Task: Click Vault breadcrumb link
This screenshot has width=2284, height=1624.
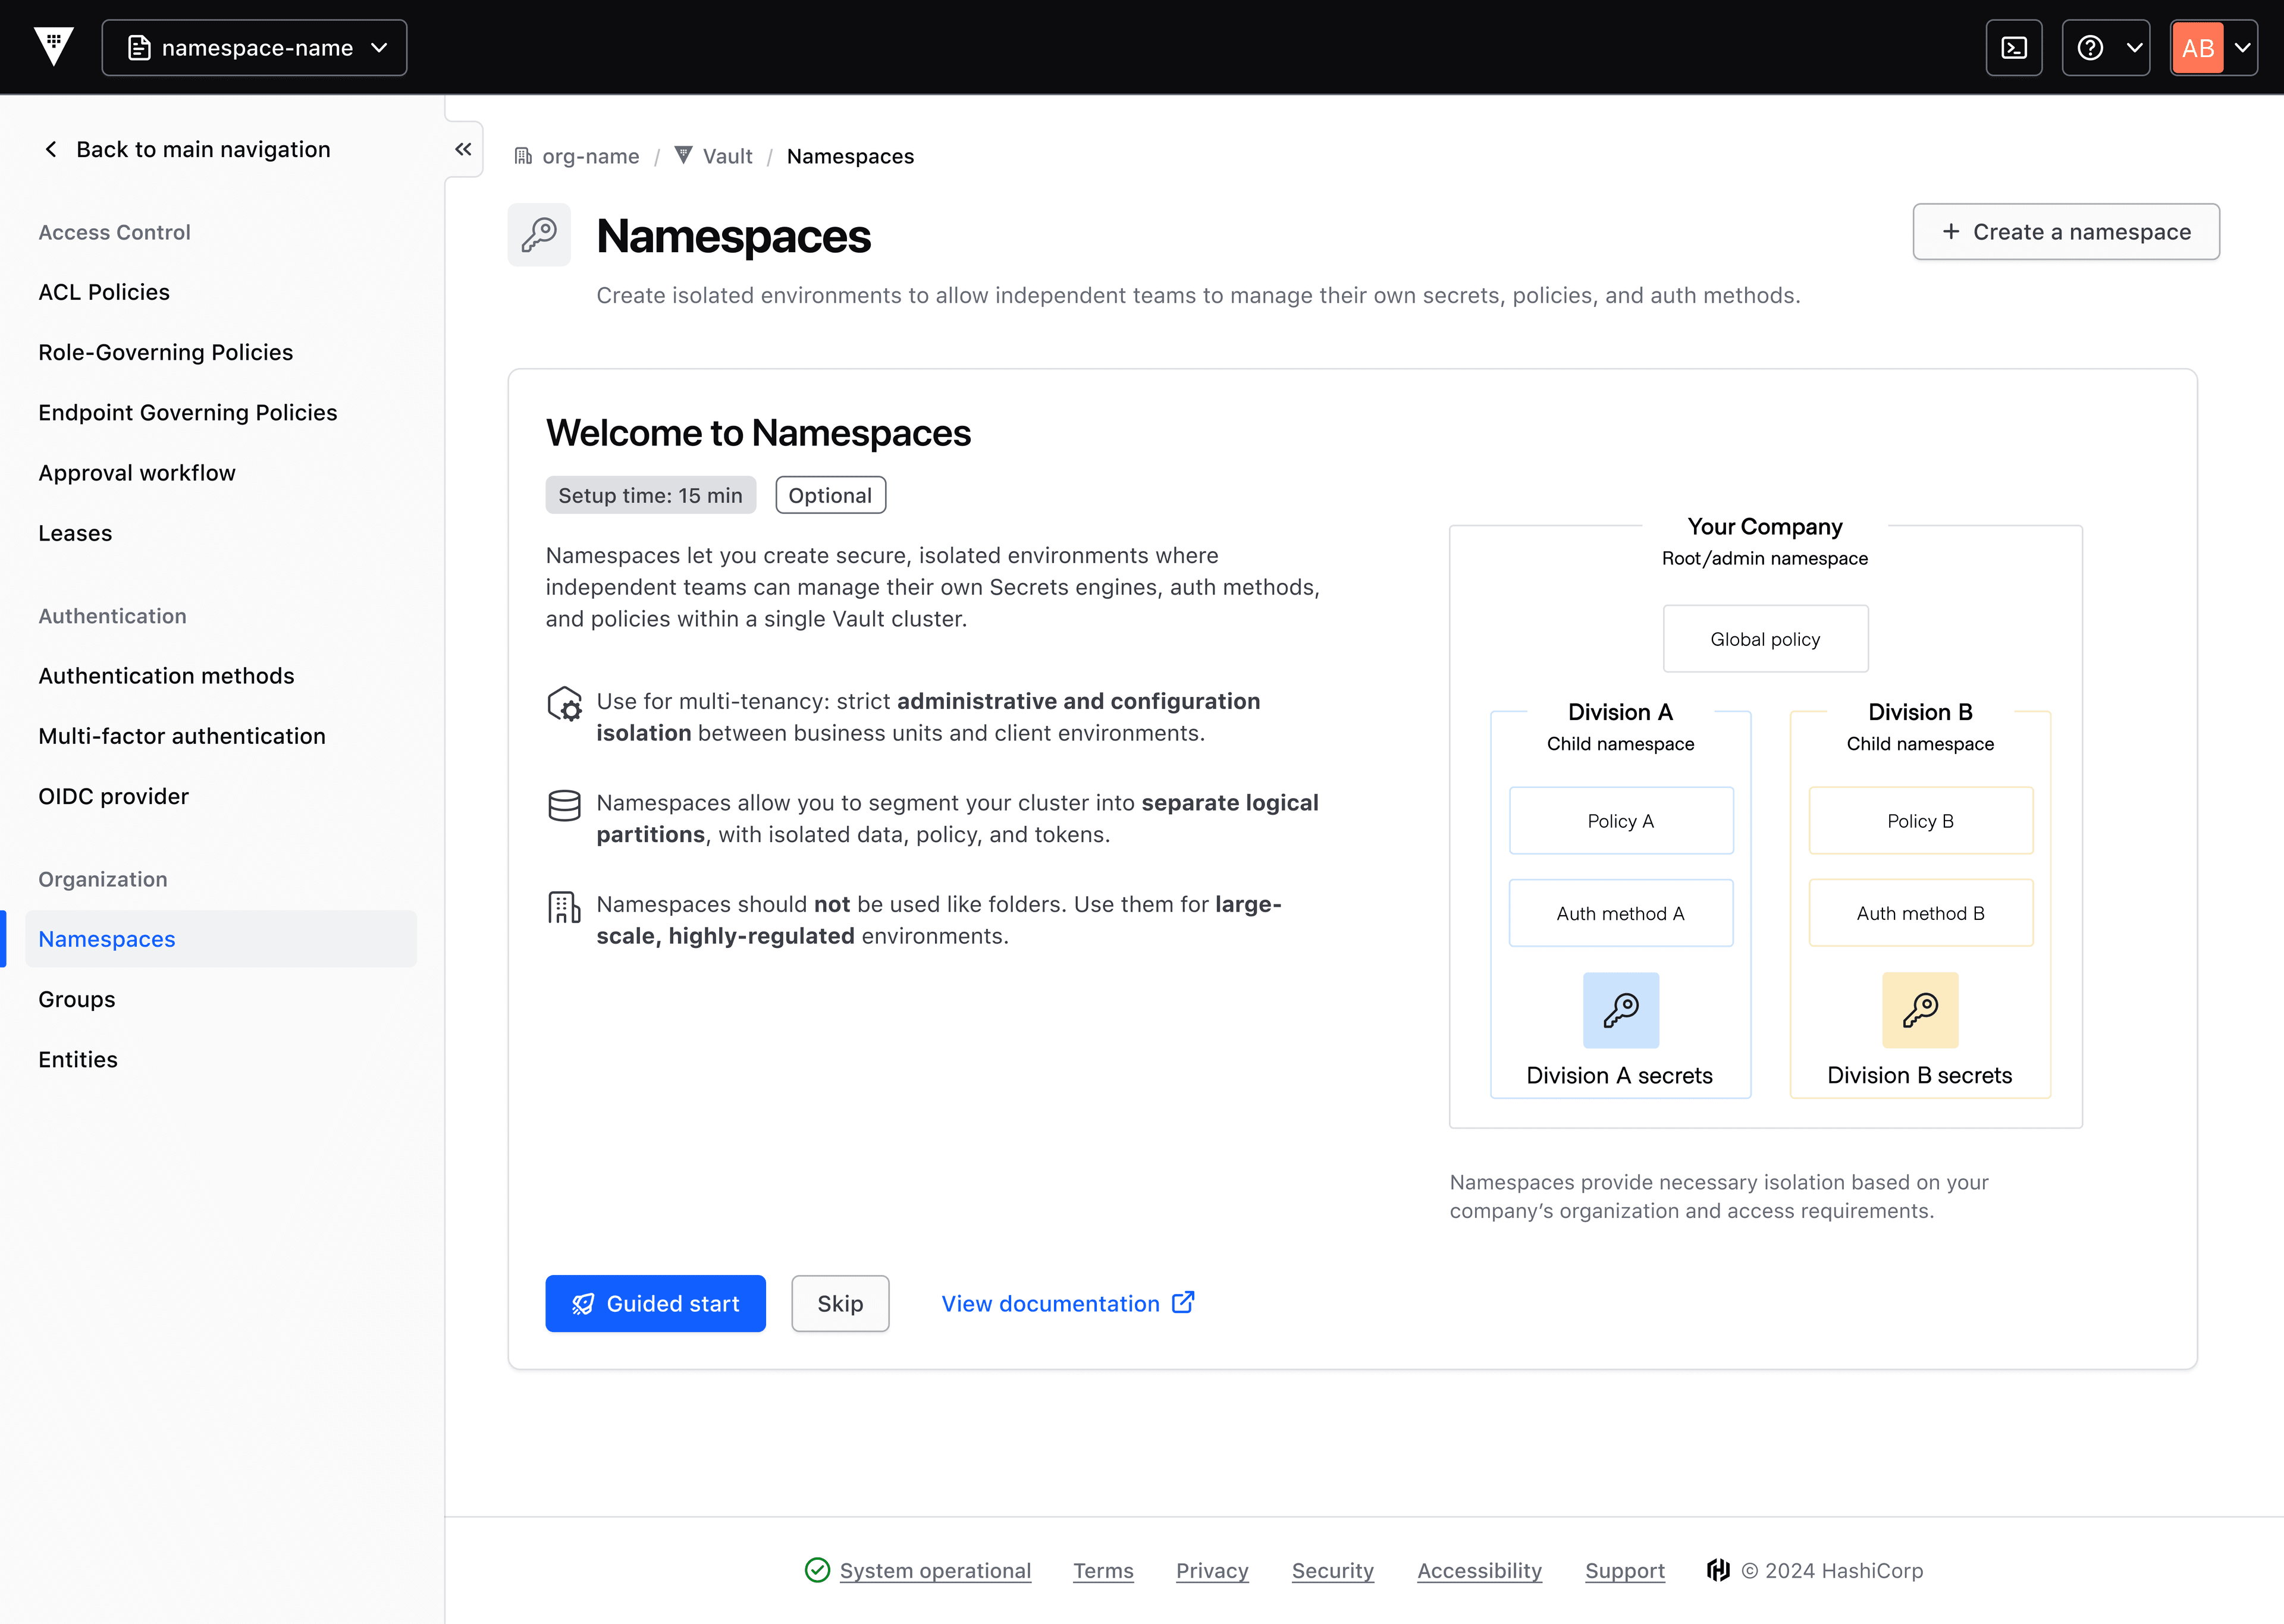Action: coord(714,156)
